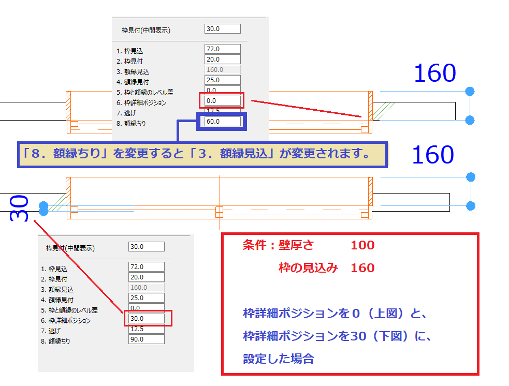509x386 pixels.
Task: Click the lower right dimension handle of the bottom drawing
Action: [471, 205]
